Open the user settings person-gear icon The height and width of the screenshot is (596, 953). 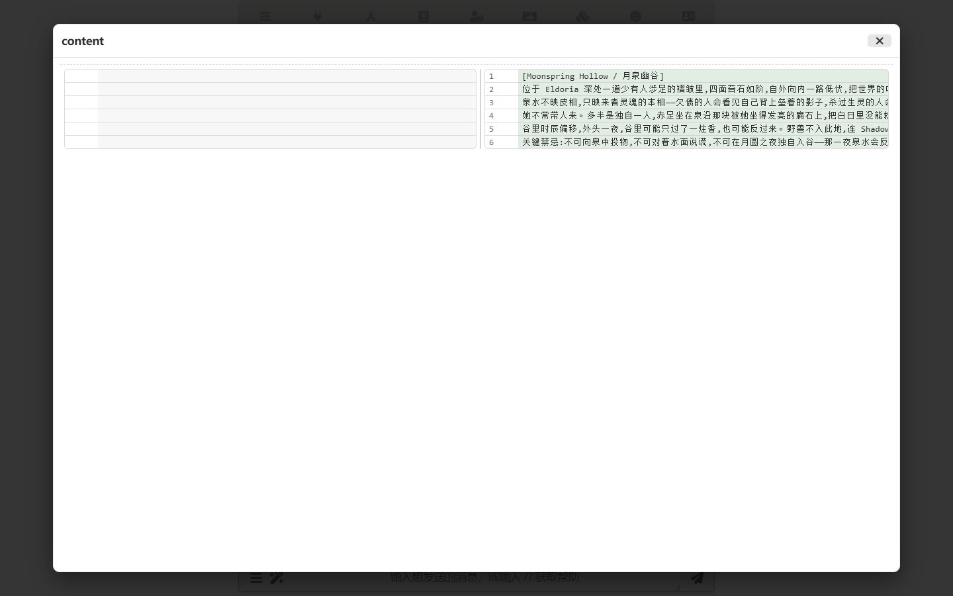(476, 17)
